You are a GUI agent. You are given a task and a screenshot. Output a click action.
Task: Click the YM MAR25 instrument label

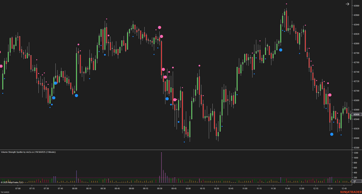(x=4, y=192)
